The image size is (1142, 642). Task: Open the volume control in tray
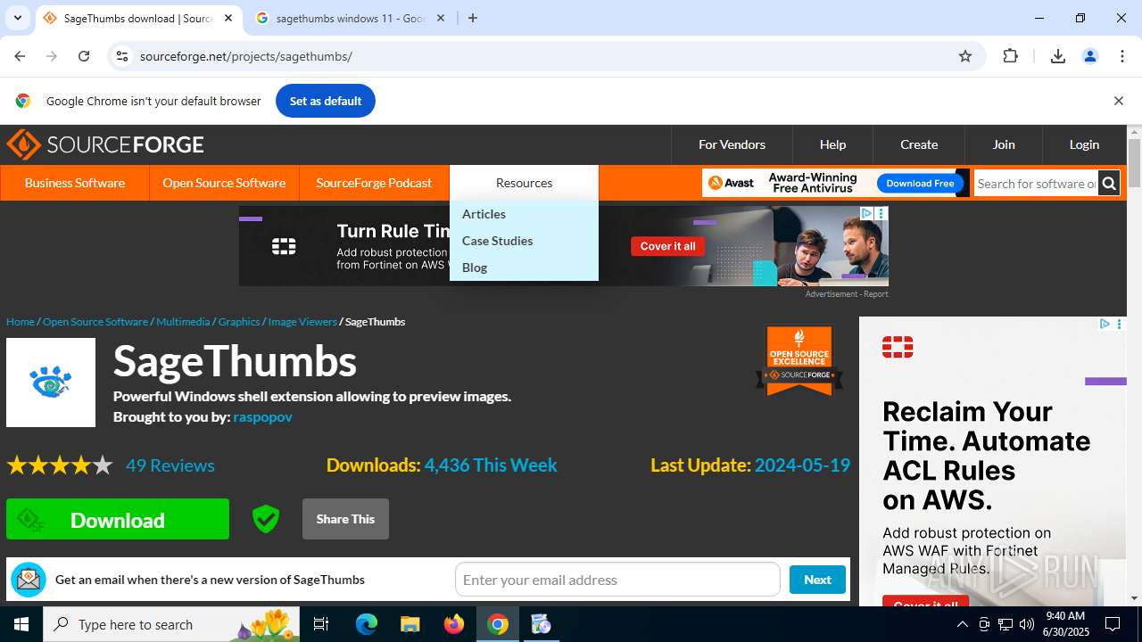[x=1027, y=624]
